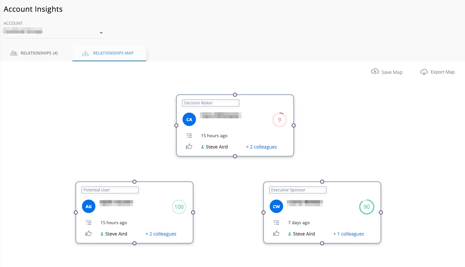Screen dimensions: 465x267
Task: Click the CA avatar circle
Action: point(189,119)
